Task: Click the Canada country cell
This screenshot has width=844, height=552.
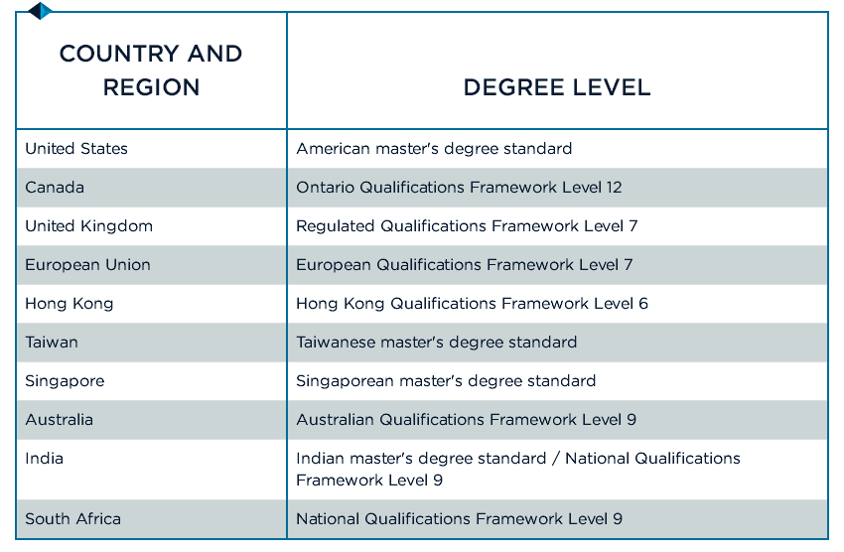Action: point(55,188)
